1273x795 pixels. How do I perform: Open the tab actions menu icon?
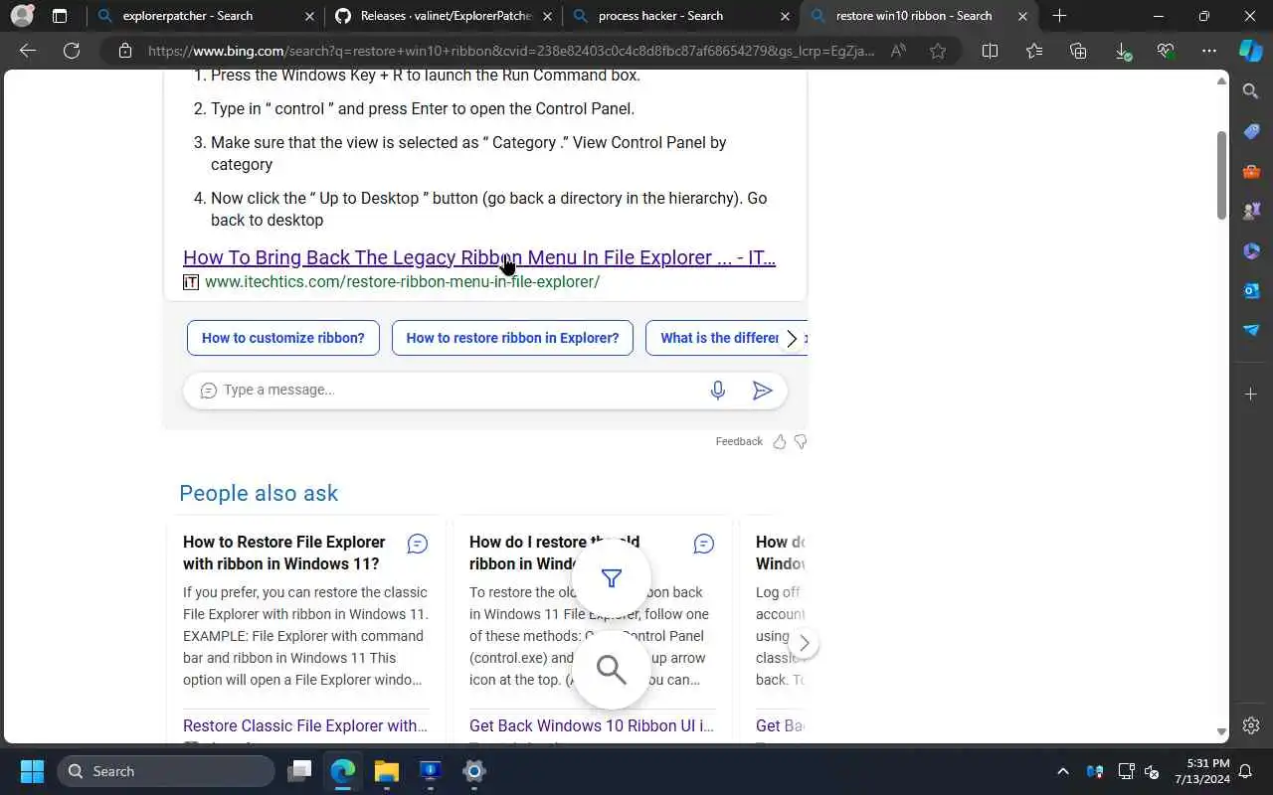tap(60, 16)
